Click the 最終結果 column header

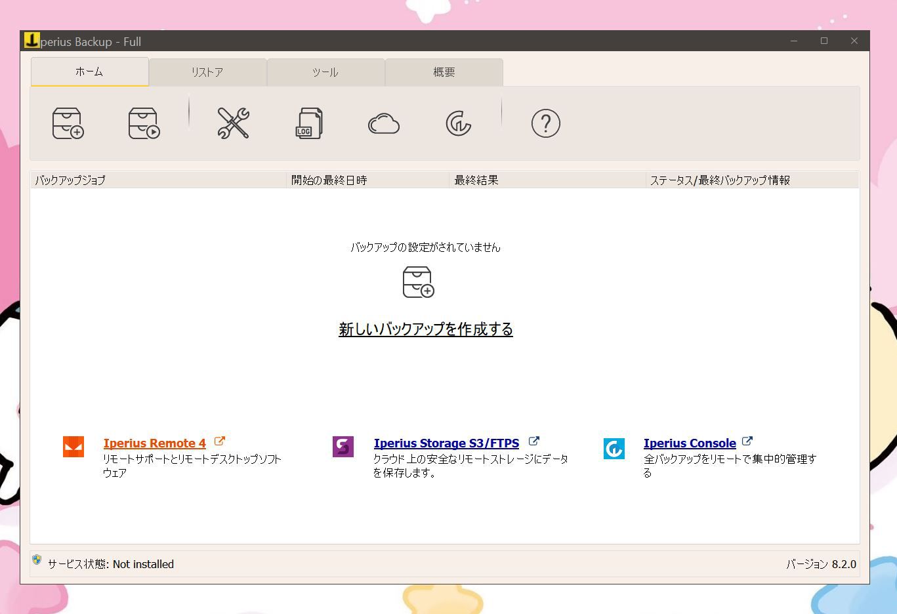tap(548, 180)
